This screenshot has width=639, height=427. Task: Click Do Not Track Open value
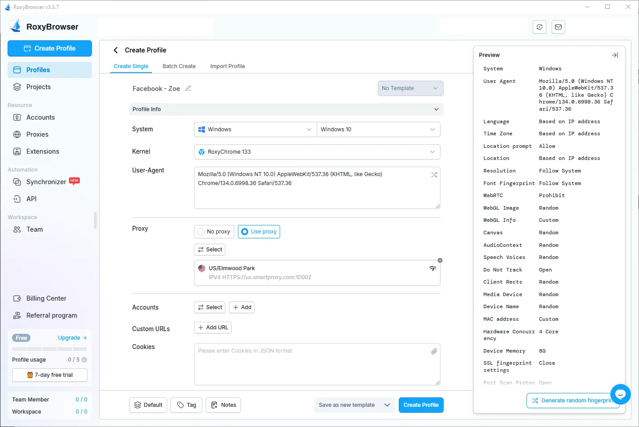tap(545, 270)
